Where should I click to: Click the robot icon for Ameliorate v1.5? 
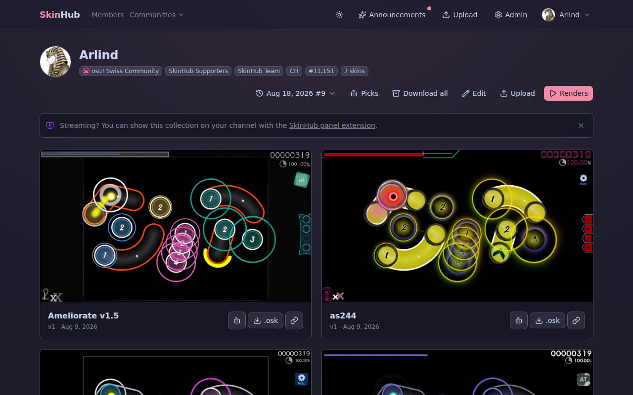click(x=237, y=320)
